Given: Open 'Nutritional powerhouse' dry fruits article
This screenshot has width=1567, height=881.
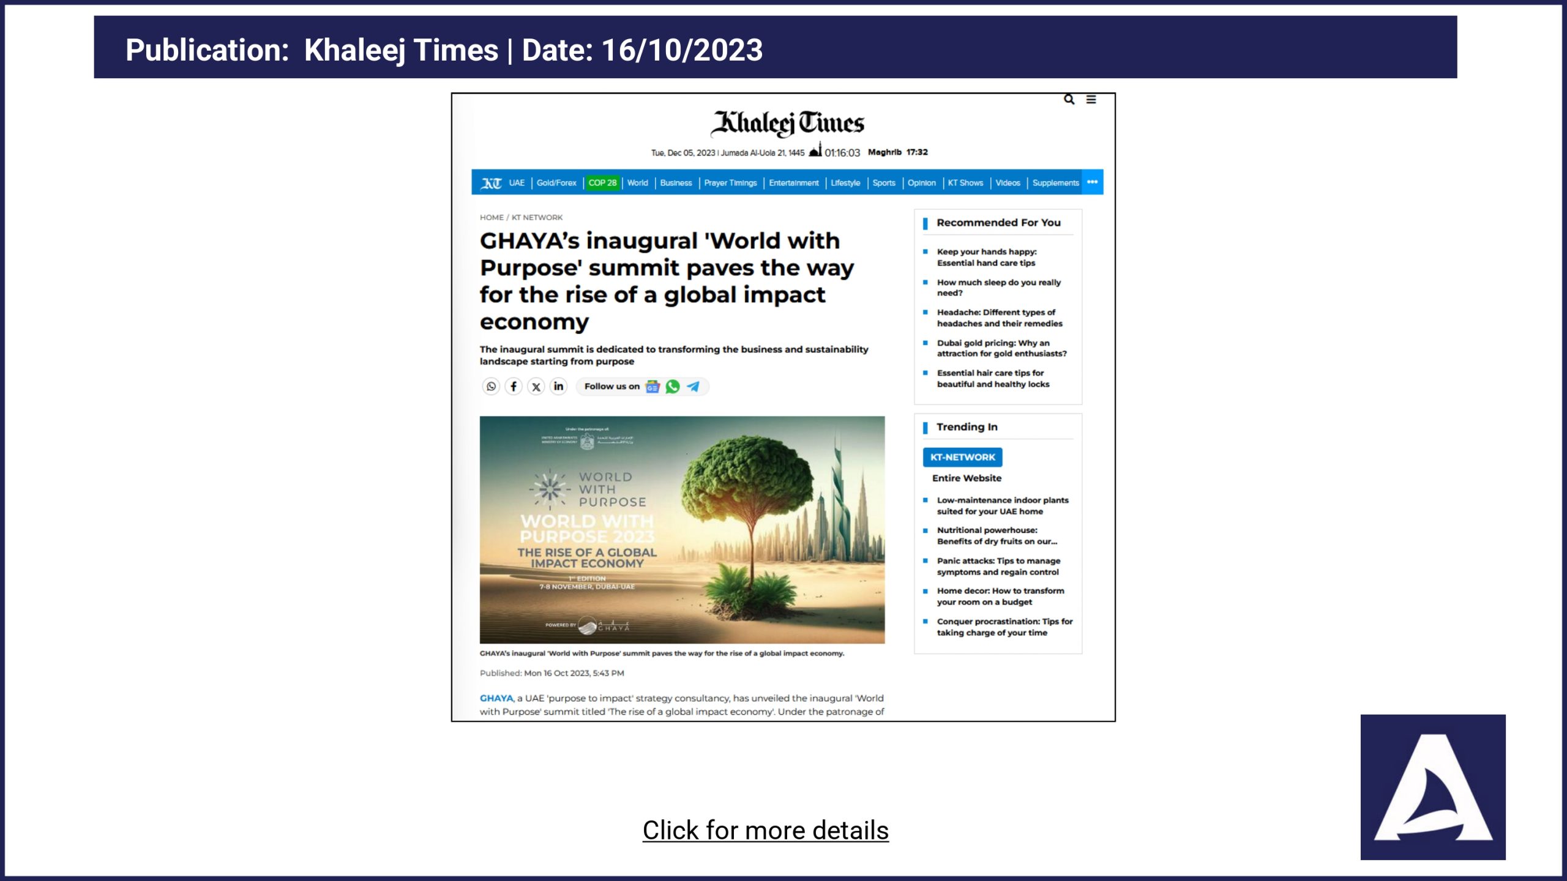Looking at the screenshot, I should tap(997, 535).
